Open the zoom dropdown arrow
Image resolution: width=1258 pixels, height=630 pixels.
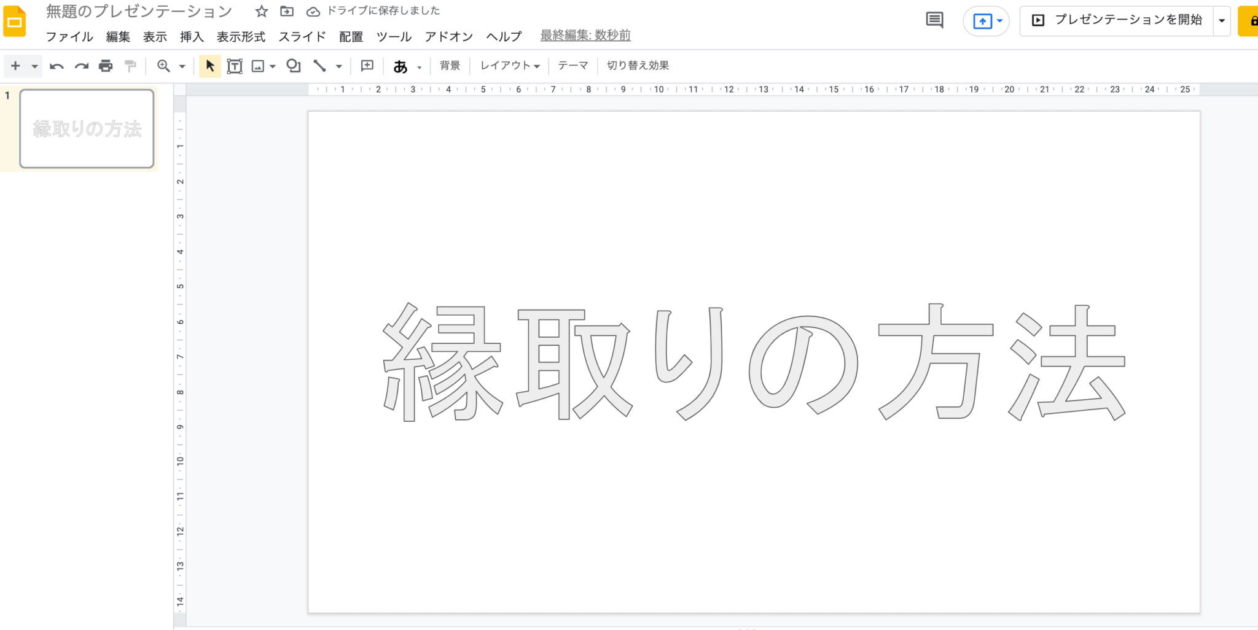click(182, 66)
